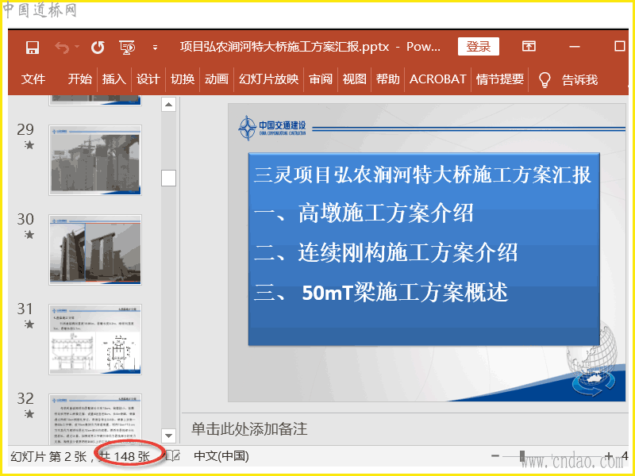The height and width of the screenshot is (476, 635).
Task: Open the ACROBAT tab
Action: [x=438, y=79]
